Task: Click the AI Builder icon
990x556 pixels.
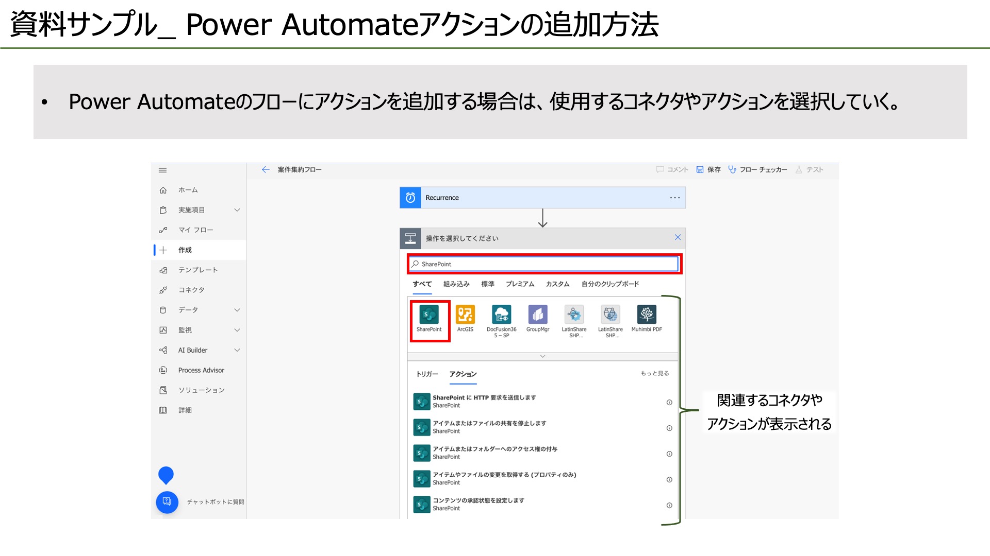Action: 163,350
